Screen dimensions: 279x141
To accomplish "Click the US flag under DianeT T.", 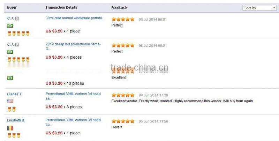I will click(x=10, y=101).
